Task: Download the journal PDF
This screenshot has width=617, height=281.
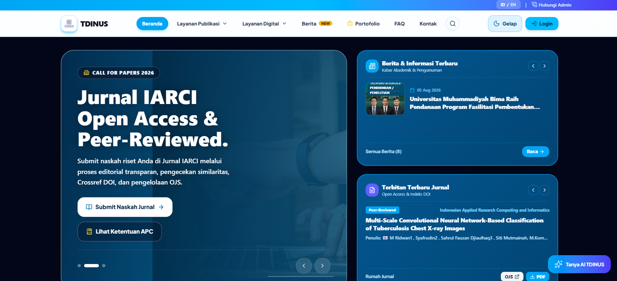Action: [x=538, y=276]
